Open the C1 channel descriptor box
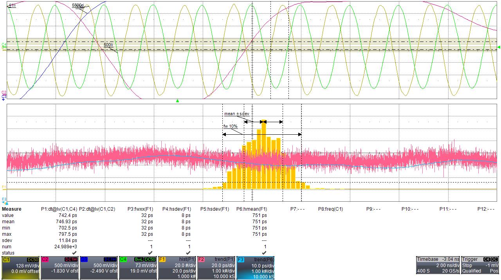 click(x=20, y=268)
